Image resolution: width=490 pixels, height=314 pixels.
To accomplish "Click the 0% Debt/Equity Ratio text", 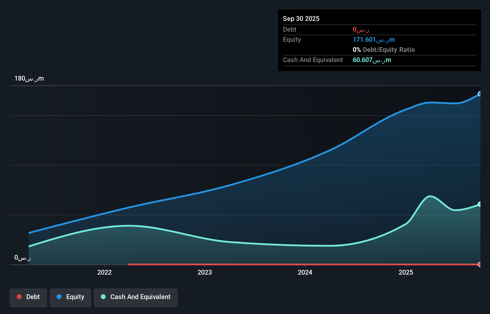I will tap(384, 50).
